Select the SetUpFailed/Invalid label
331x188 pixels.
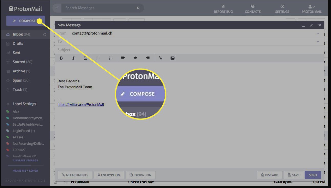[x=28, y=124]
